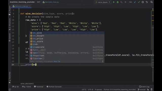The width and height of the screenshot is (162, 91).
Task: Open the naive_bayes run configuration dropdown
Action: (103, 2)
